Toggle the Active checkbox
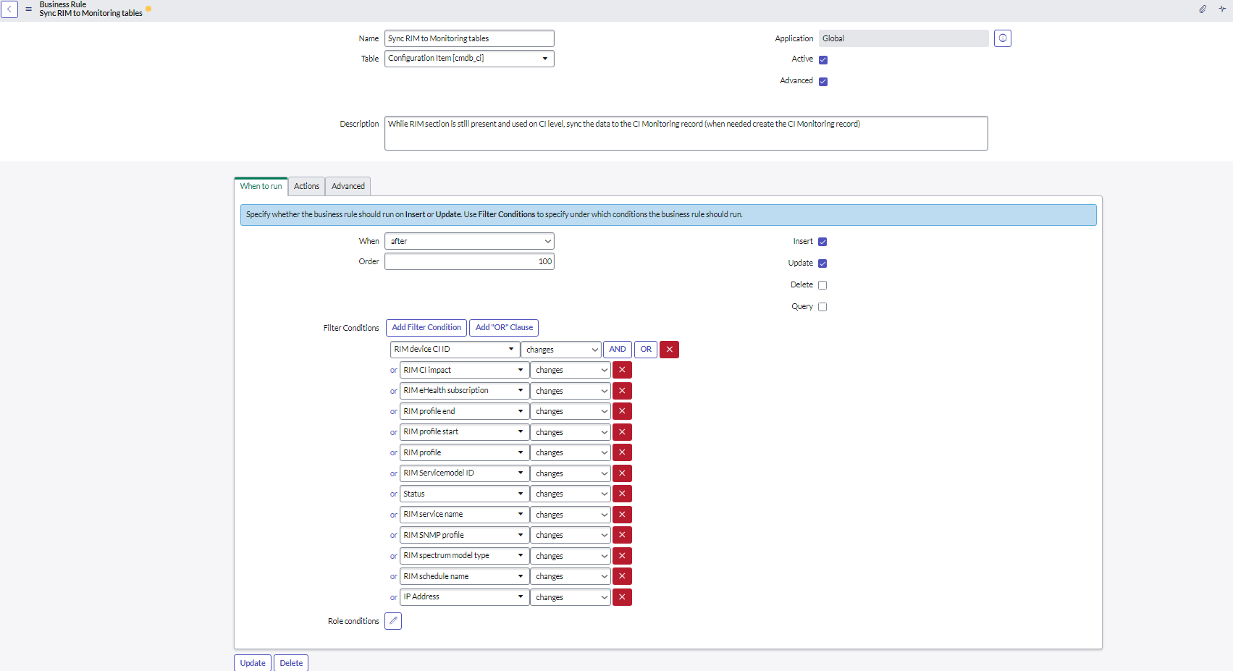 (x=823, y=60)
